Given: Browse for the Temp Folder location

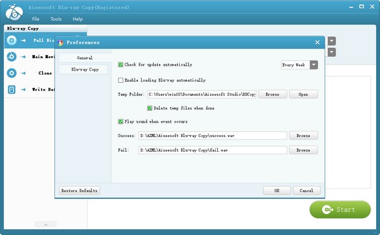Looking at the screenshot, I should 272,94.
